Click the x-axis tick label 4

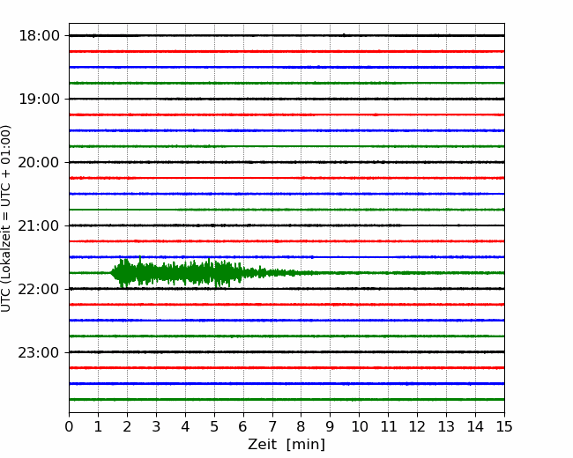(x=185, y=426)
